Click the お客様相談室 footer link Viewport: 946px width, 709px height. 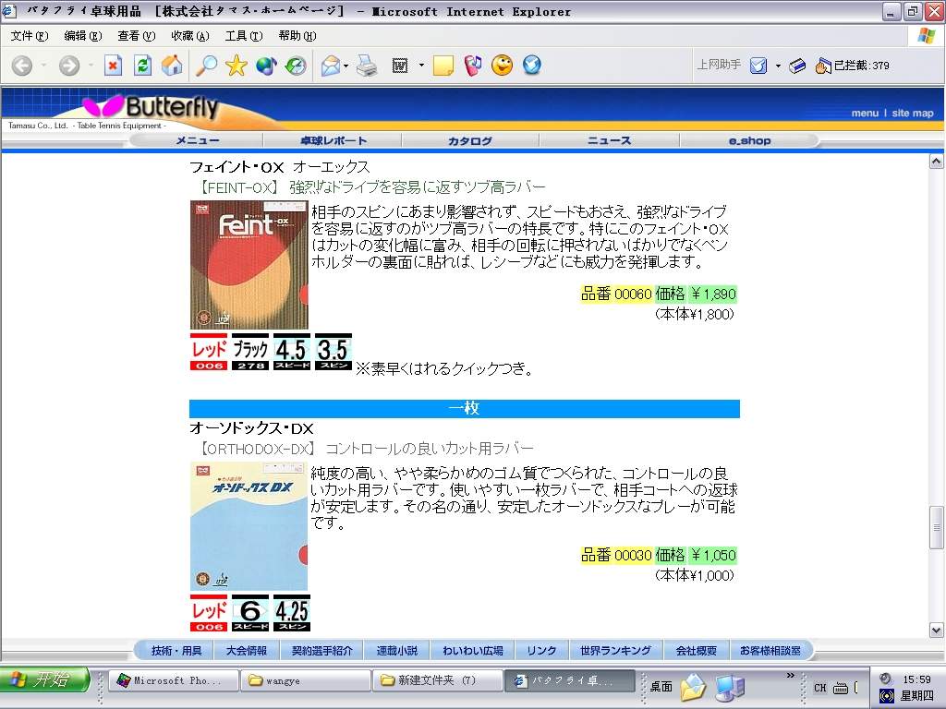click(x=770, y=651)
